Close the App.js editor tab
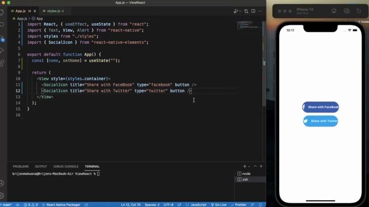Viewport: 369px width, 207px height. (35, 11)
